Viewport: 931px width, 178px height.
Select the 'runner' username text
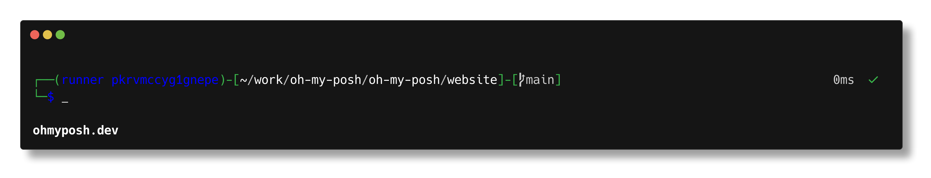coord(83,80)
